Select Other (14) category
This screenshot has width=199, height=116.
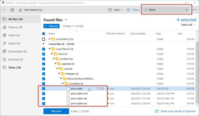(x=20, y=67)
